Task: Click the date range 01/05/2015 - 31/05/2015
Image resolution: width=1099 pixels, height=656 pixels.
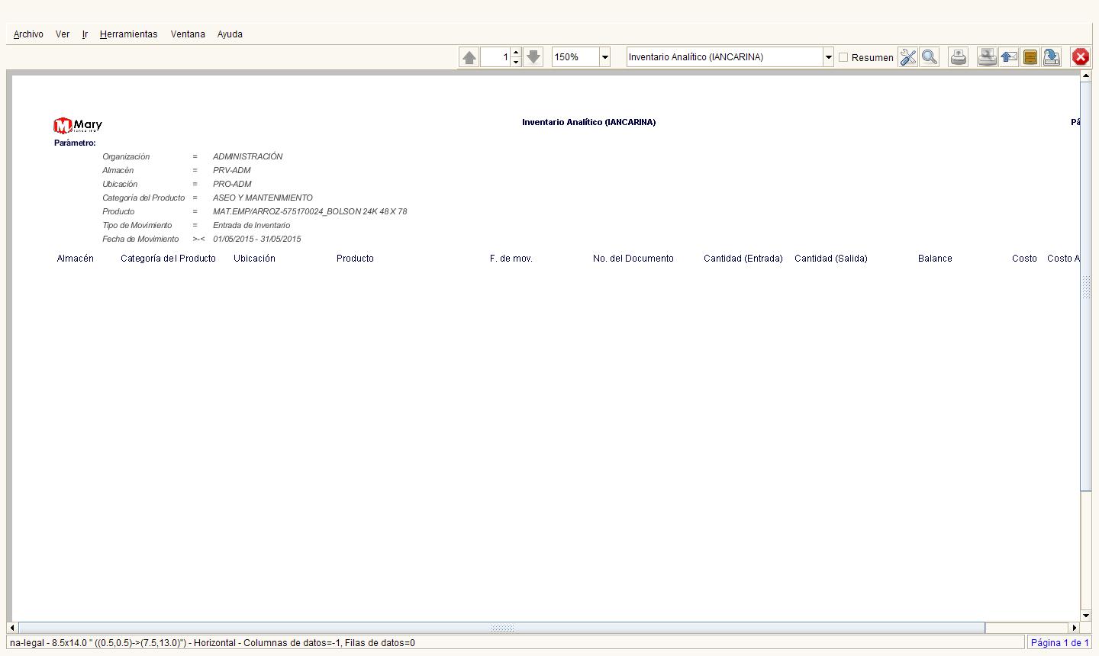Action: coord(256,239)
